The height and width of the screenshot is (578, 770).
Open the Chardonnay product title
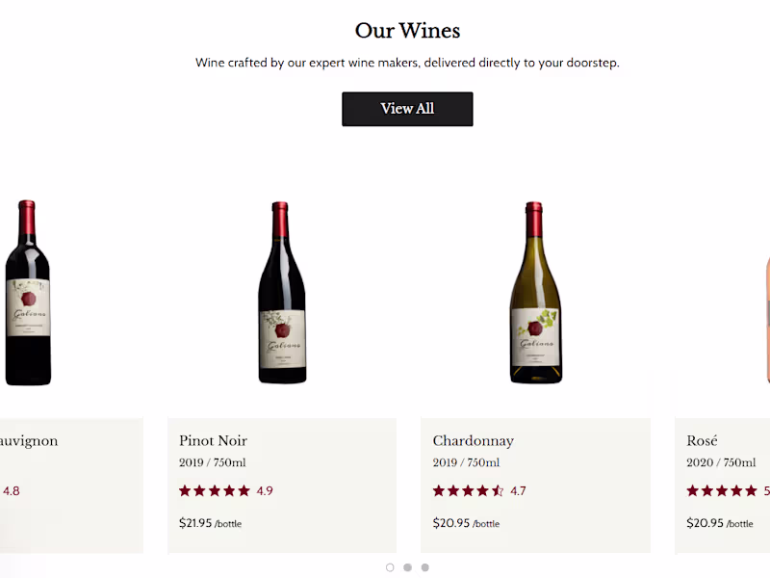coord(473,441)
